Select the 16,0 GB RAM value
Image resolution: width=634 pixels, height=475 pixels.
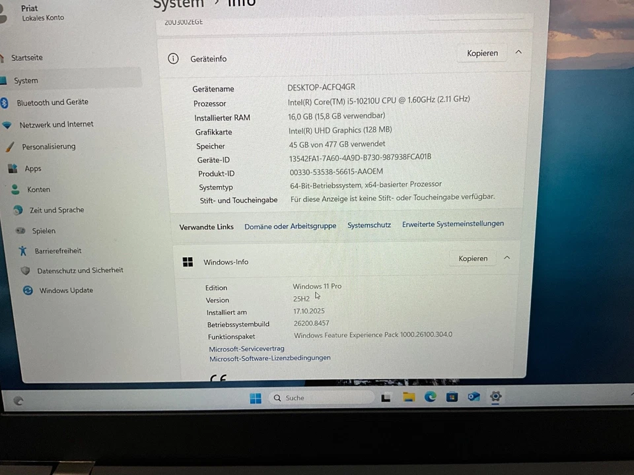tap(336, 116)
